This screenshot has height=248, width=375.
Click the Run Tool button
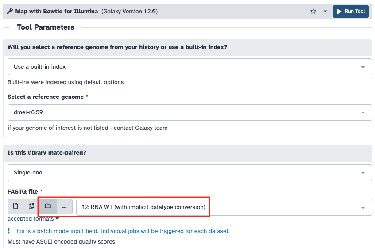pos(351,11)
